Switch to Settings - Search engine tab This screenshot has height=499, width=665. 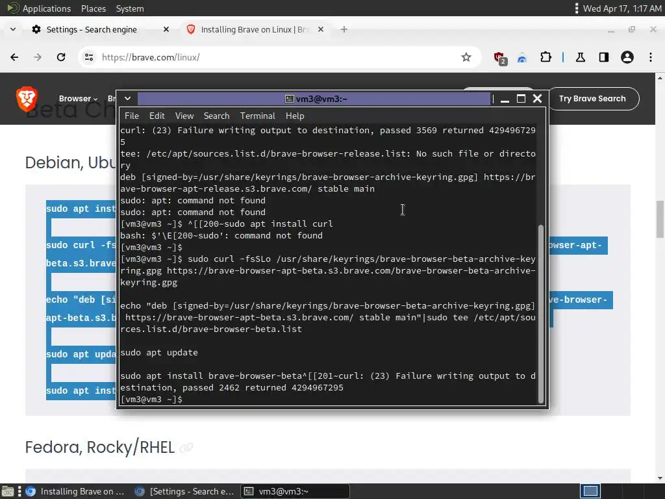click(x=92, y=29)
